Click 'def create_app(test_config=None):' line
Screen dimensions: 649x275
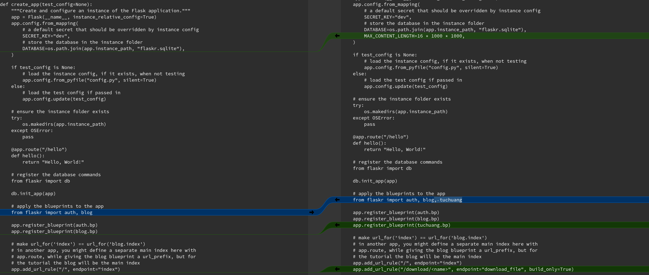click(46, 4)
